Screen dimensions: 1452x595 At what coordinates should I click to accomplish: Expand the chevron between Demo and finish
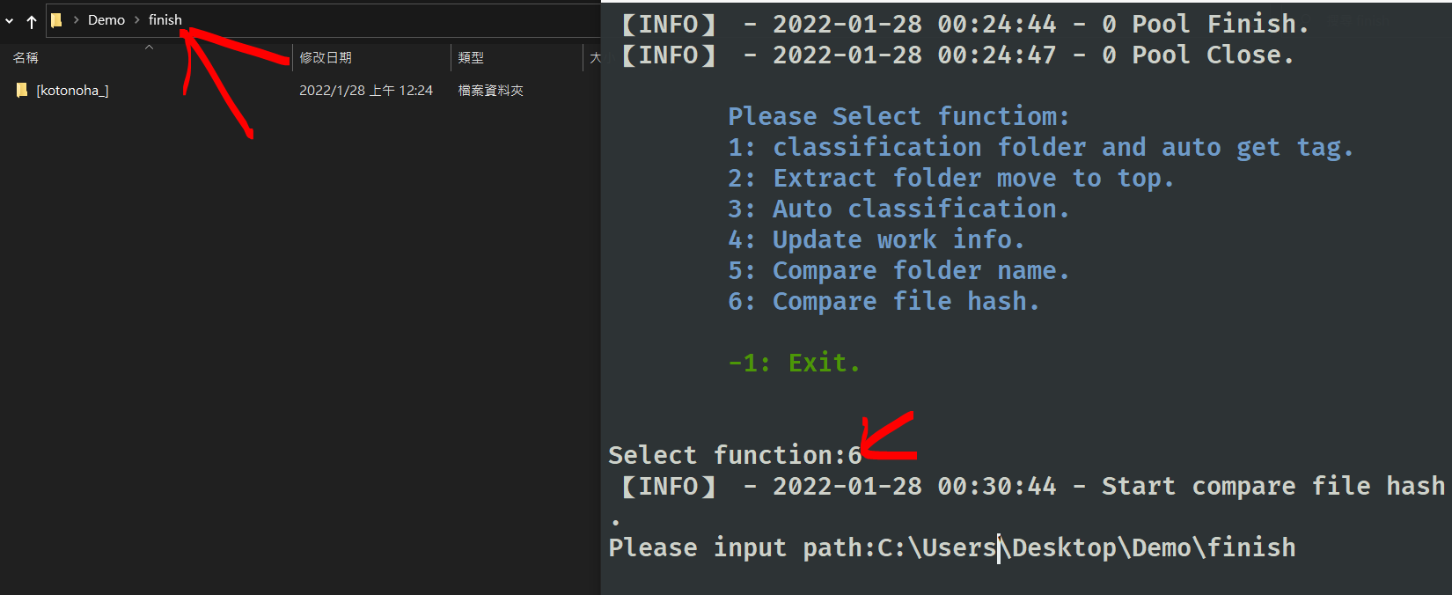point(137,20)
